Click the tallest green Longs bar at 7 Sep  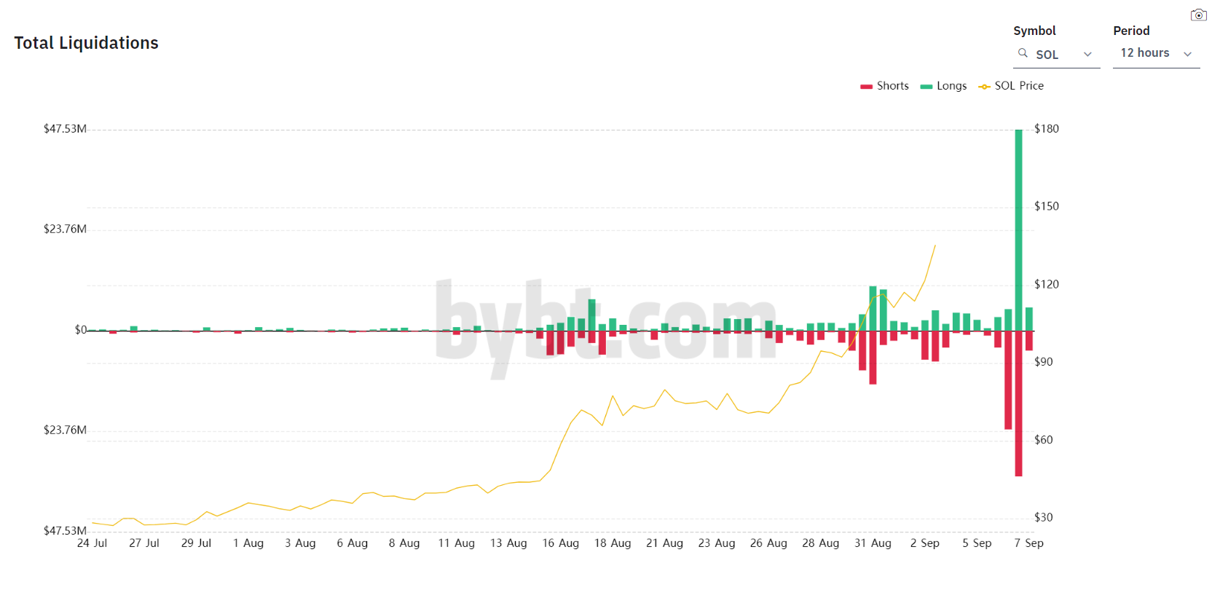tap(1018, 229)
